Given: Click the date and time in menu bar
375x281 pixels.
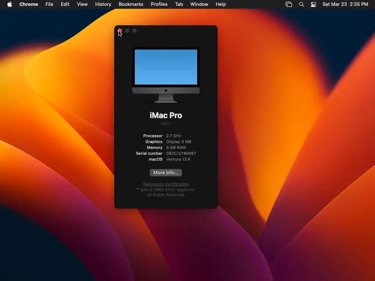Looking at the screenshot, I should (x=345, y=4).
